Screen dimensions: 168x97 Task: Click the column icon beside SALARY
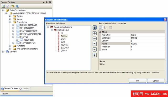(59, 48)
